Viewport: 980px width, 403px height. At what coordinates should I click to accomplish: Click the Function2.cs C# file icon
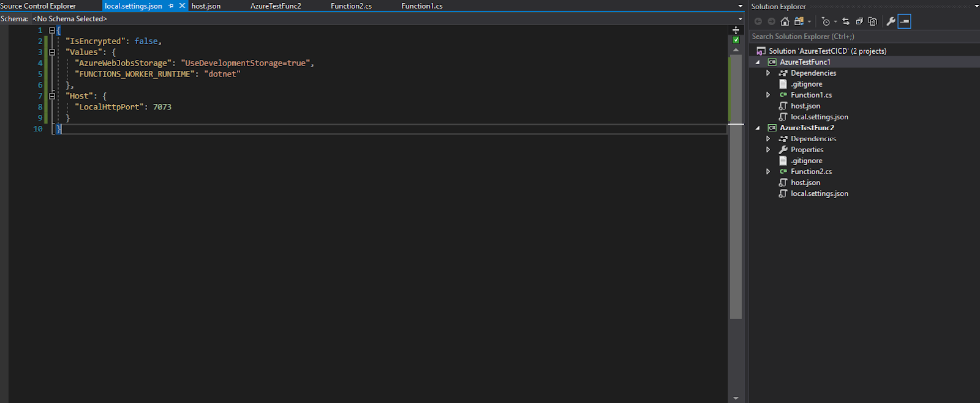point(783,172)
